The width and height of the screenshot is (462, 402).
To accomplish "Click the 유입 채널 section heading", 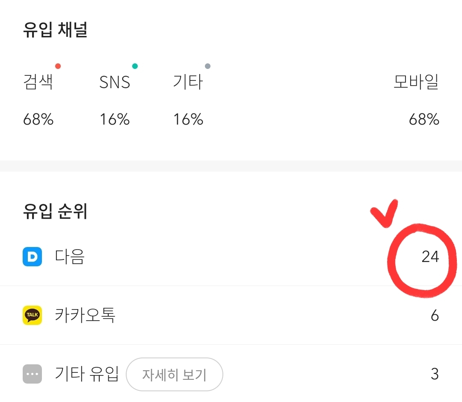I will pyautogui.click(x=55, y=30).
